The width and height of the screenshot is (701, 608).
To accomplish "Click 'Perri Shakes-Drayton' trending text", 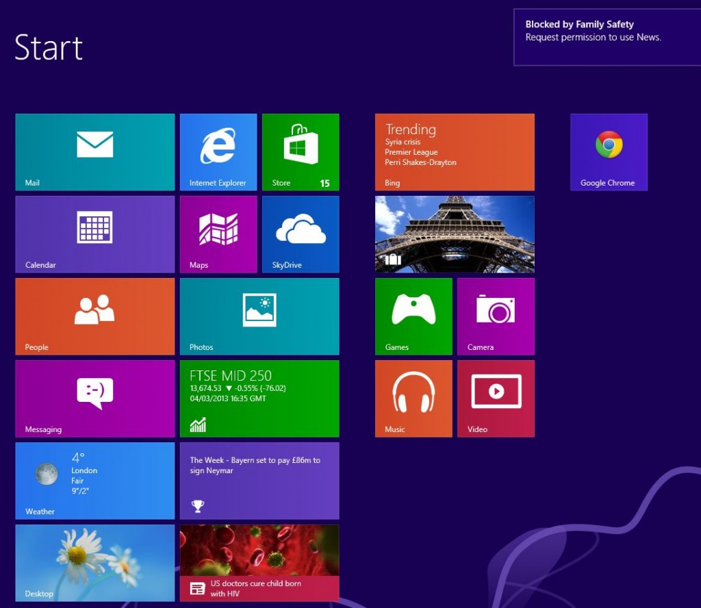I will point(421,162).
